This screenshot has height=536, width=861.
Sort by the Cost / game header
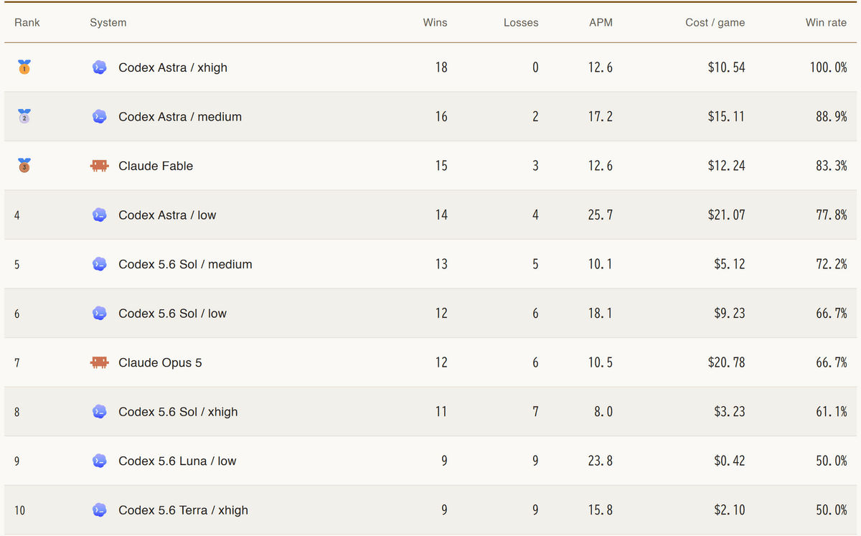[x=715, y=22]
